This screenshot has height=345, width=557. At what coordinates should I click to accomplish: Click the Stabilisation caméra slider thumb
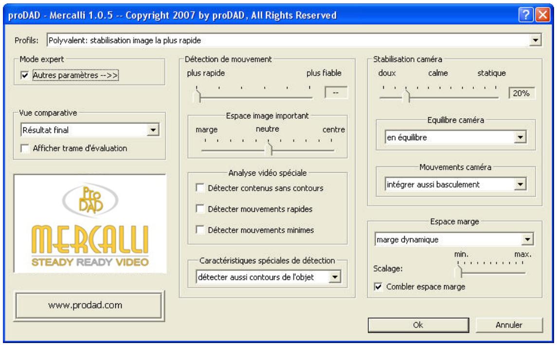point(406,96)
